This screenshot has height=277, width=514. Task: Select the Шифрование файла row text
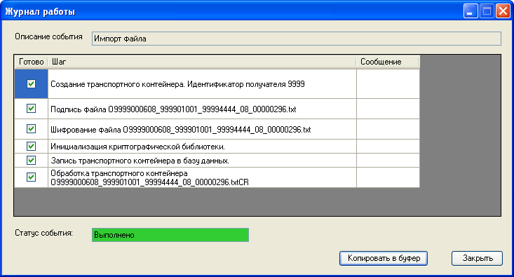[181, 130]
